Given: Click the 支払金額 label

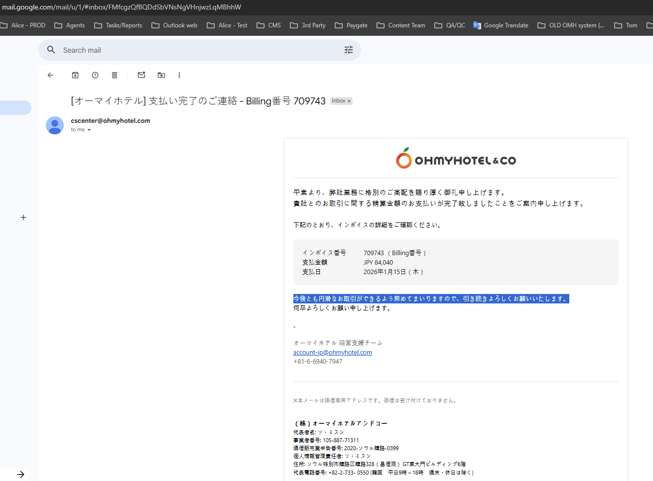Looking at the screenshot, I should pyautogui.click(x=315, y=263).
